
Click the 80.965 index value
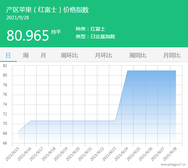(28, 35)
